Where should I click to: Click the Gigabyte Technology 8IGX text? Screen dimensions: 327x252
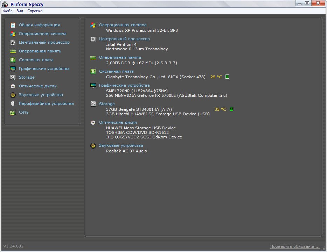click(x=155, y=77)
